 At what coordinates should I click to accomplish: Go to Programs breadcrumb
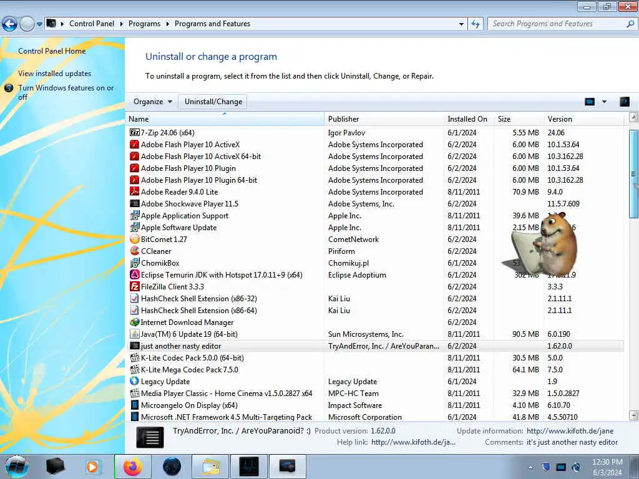point(144,24)
